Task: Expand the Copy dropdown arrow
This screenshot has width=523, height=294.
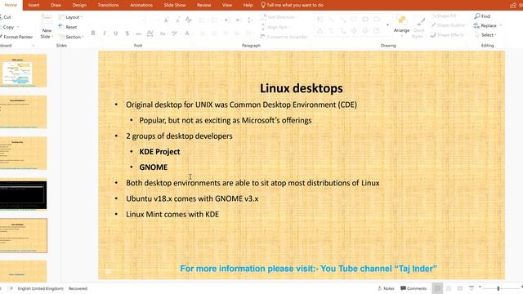Action: click(x=18, y=27)
